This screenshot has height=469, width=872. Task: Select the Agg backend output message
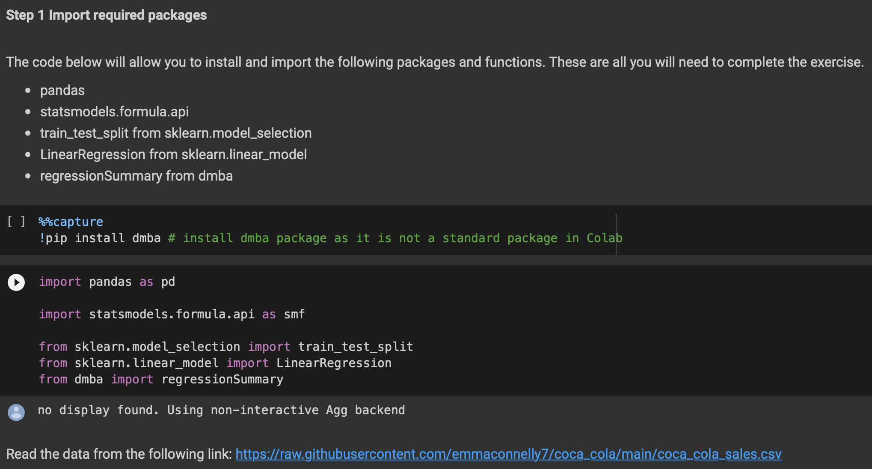pos(221,410)
